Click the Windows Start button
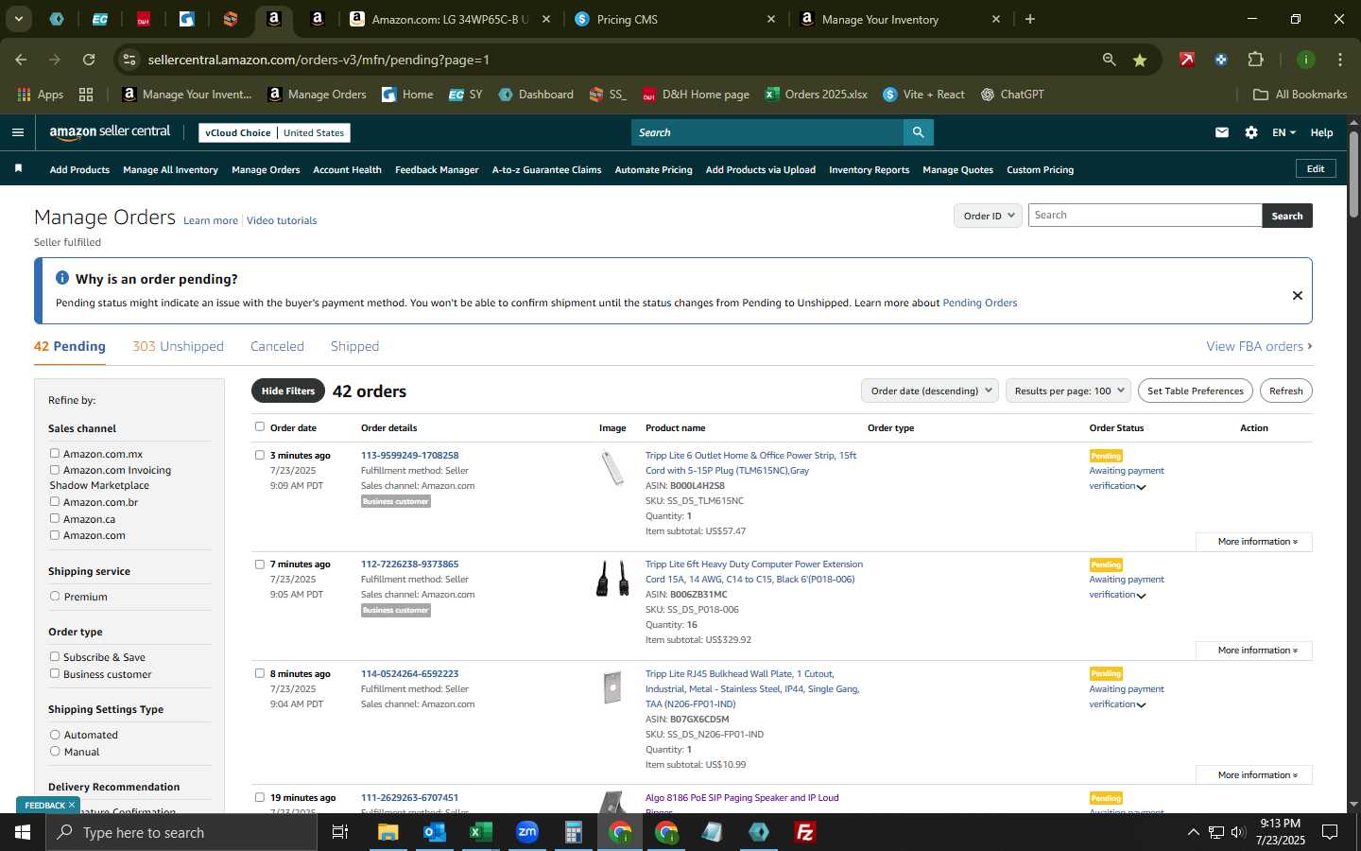Image resolution: width=1361 pixels, height=851 pixels. click(23, 832)
